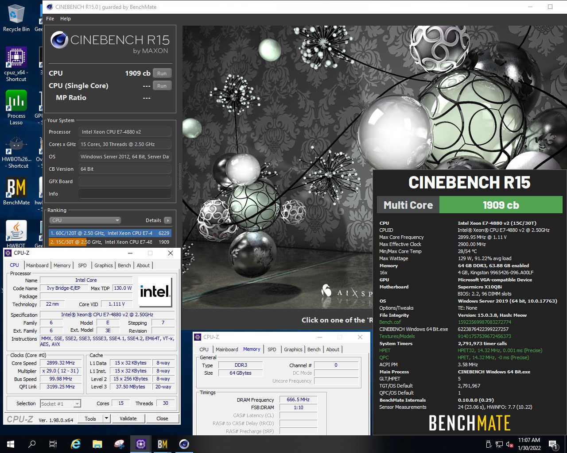Open Process Lasso desktop shortcut
Viewport: 567px width, 453px height.
(16, 107)
